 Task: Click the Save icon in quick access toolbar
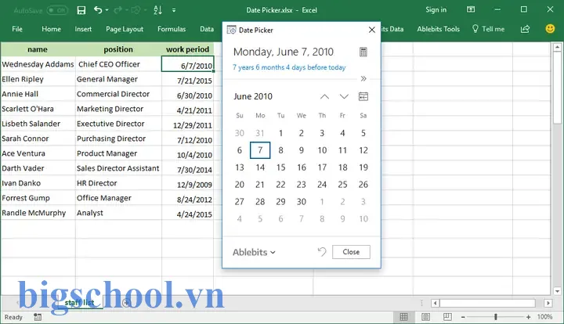pyautogui.click(x=81, y=10)
